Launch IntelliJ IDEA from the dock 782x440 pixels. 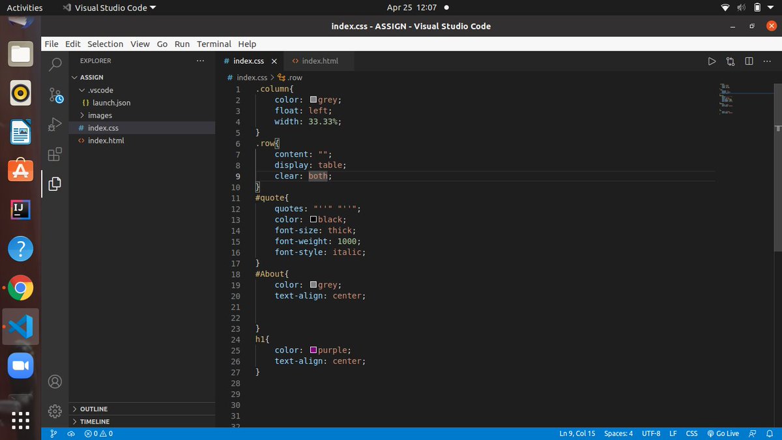(x=21, y=210)
